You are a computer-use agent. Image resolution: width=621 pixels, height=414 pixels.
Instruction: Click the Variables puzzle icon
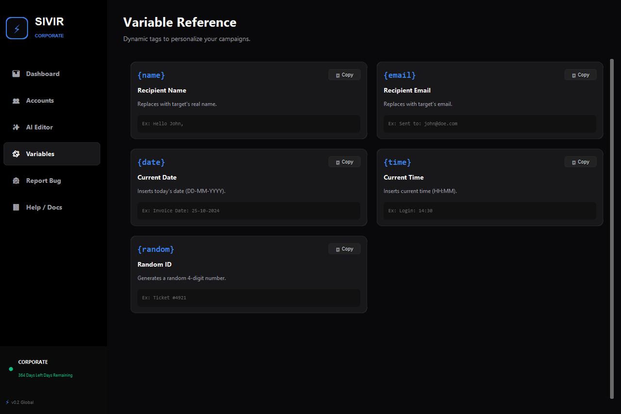pyautogui.click(x=16, y=154)
